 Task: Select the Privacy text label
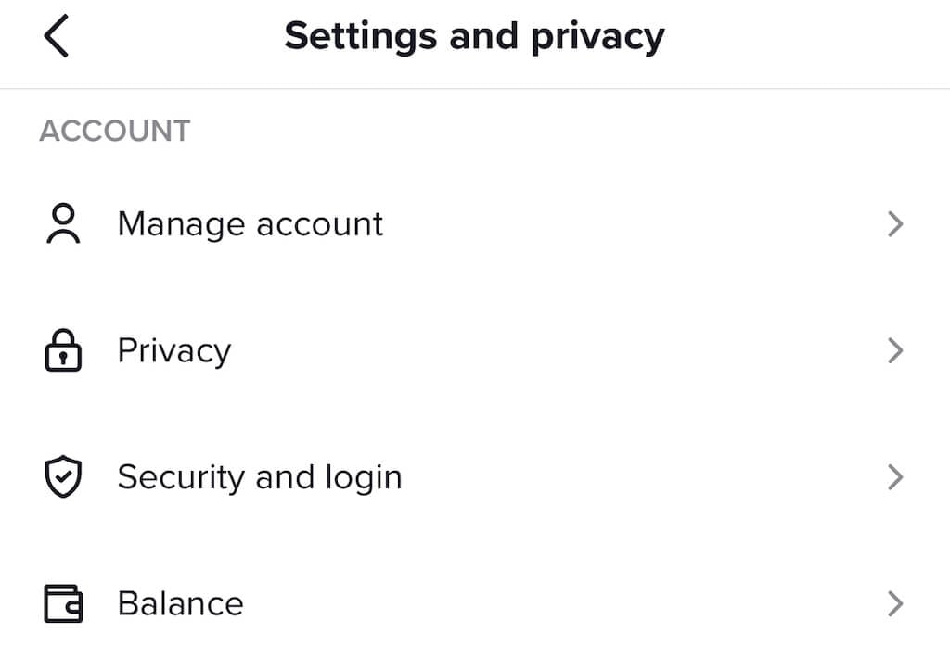[x=173, y=351]
